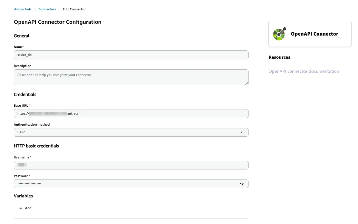Click the OpenAPI Connector card title
The height and width of the screenshot is (224, 358).
[x=315, y=34]
